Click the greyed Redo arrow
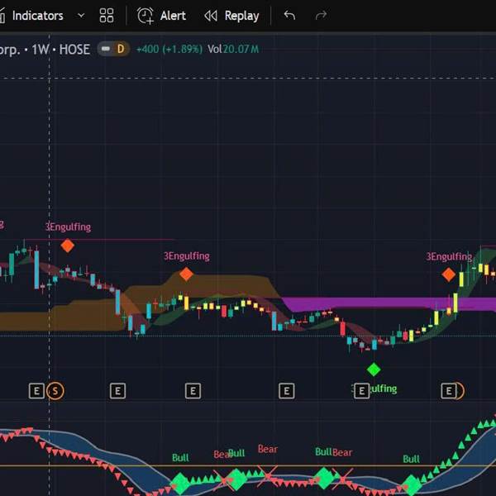The image size is (496, 496). pyautogui.click(x=321, y=15)
